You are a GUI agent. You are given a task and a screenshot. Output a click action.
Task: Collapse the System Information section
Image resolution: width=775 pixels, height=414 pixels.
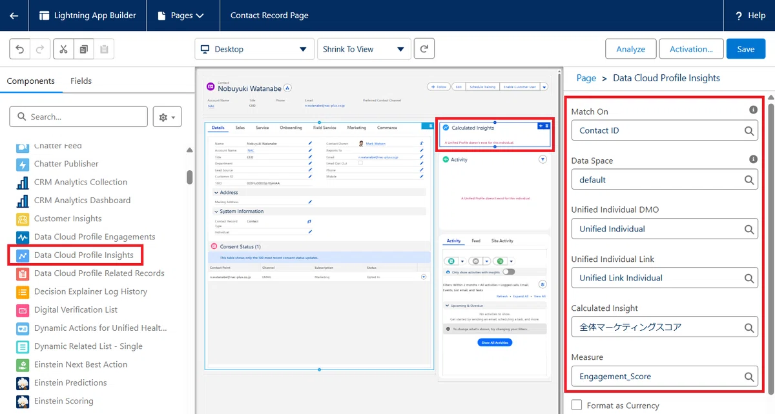pyautogui.click(x=216, y=211)
